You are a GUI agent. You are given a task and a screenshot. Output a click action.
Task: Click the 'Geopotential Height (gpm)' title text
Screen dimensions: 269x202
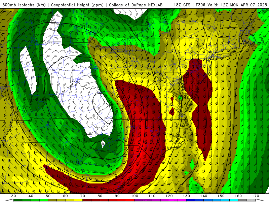tap(77, 5)
